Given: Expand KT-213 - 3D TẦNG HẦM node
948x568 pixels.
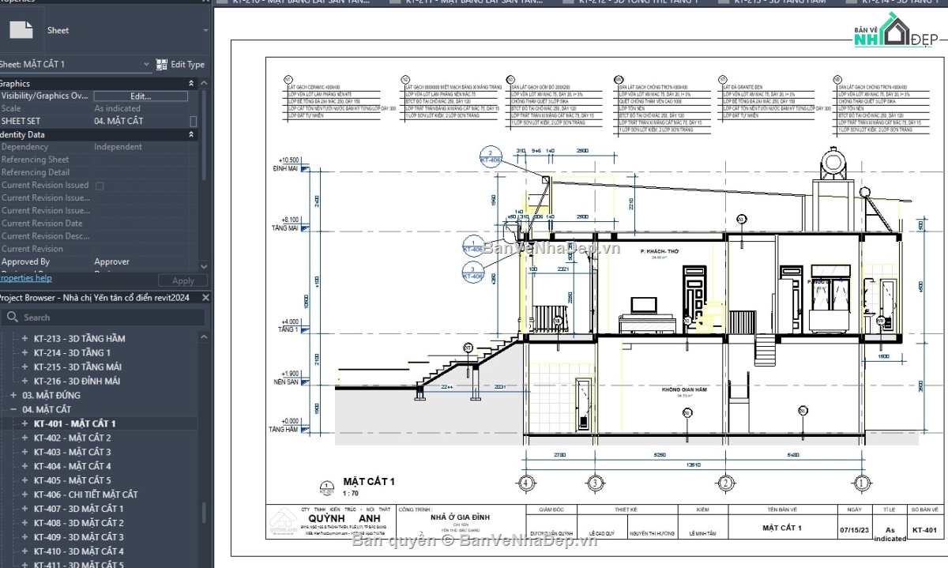Looking at the screenshot, I should click(x=24, y=339).
